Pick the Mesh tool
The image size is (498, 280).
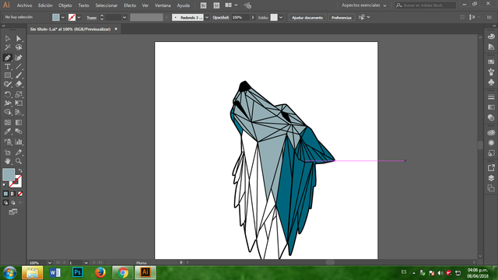[7, 123]
